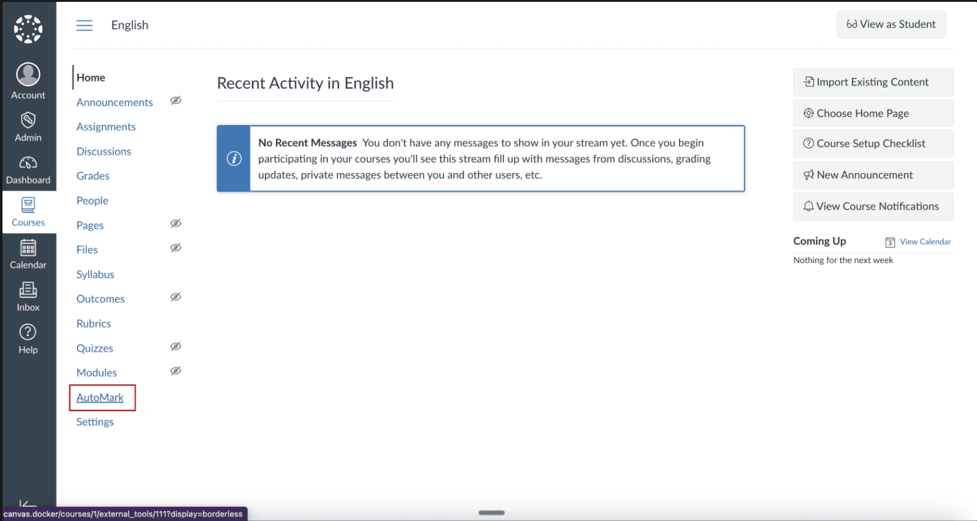Open the Help icon

click(28, 338)
